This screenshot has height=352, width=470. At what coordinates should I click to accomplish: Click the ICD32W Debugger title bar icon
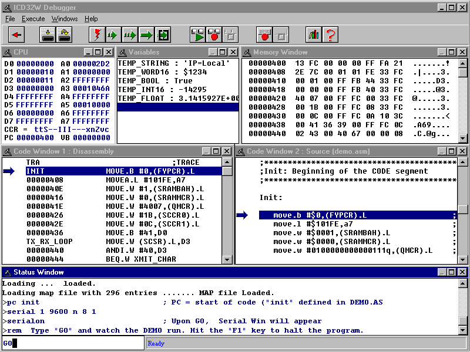7,8
